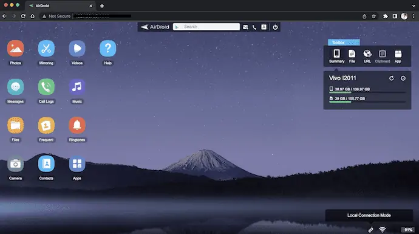
Task: Click the new message envelope icon
Action: [x=245, y=27]
